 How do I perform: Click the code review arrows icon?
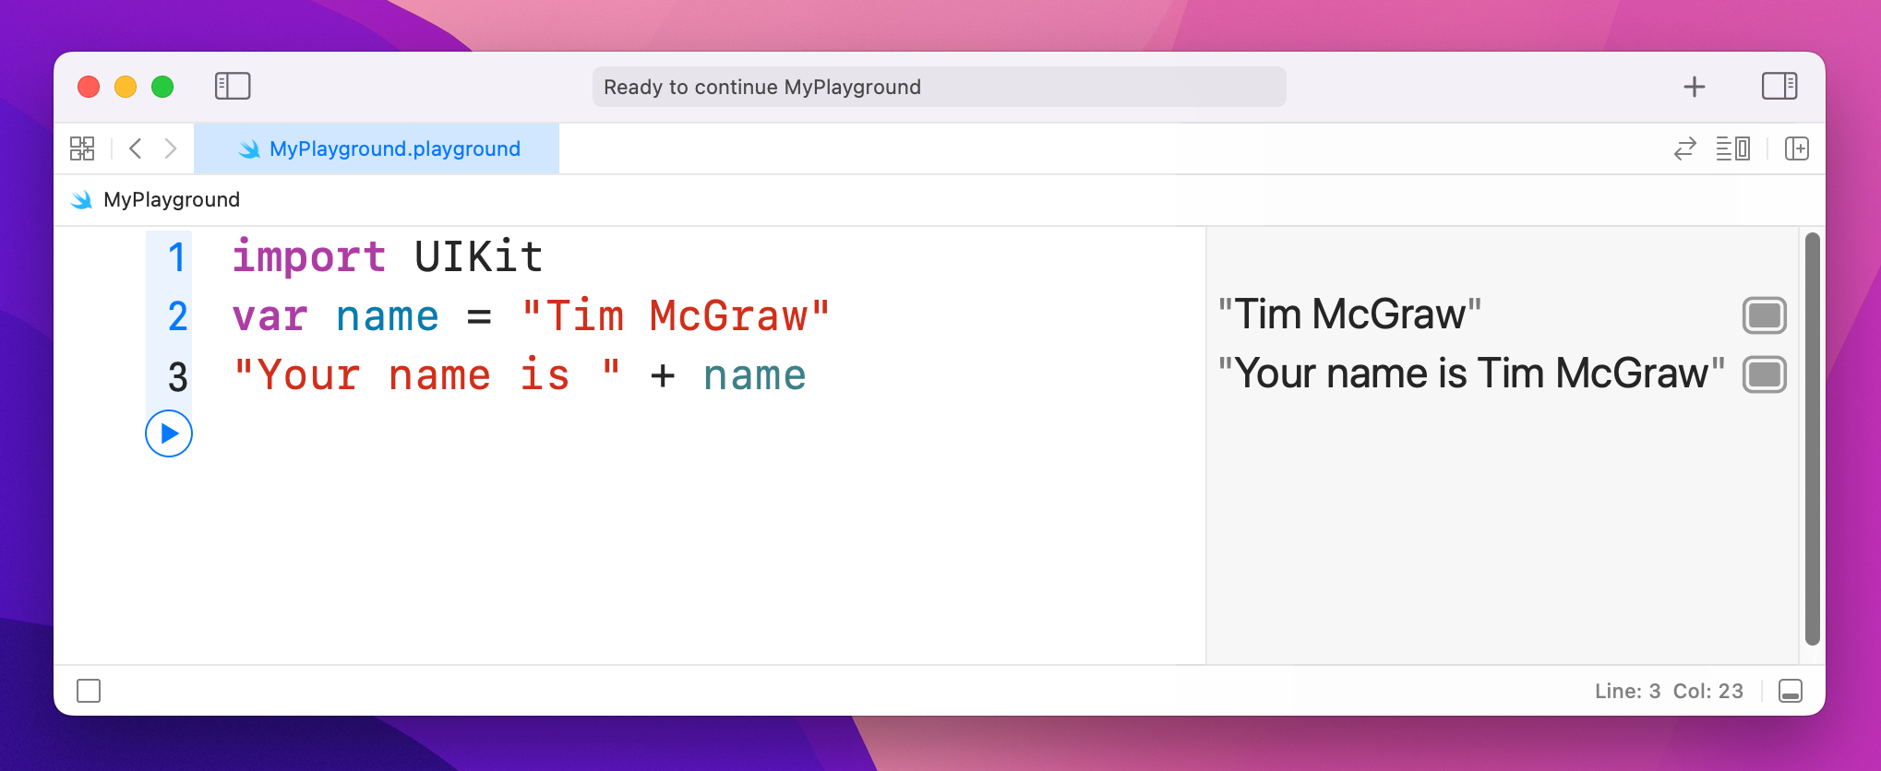1684,148
